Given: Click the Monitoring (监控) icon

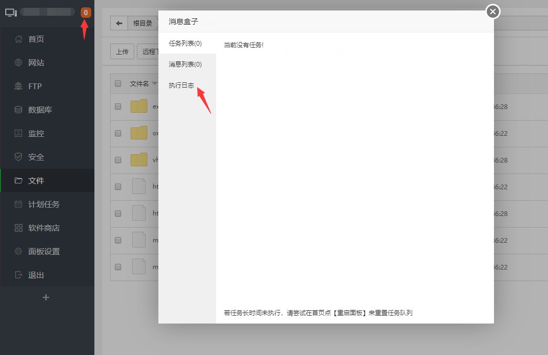Looking at the screenshot, I should (x=19, y=133).
